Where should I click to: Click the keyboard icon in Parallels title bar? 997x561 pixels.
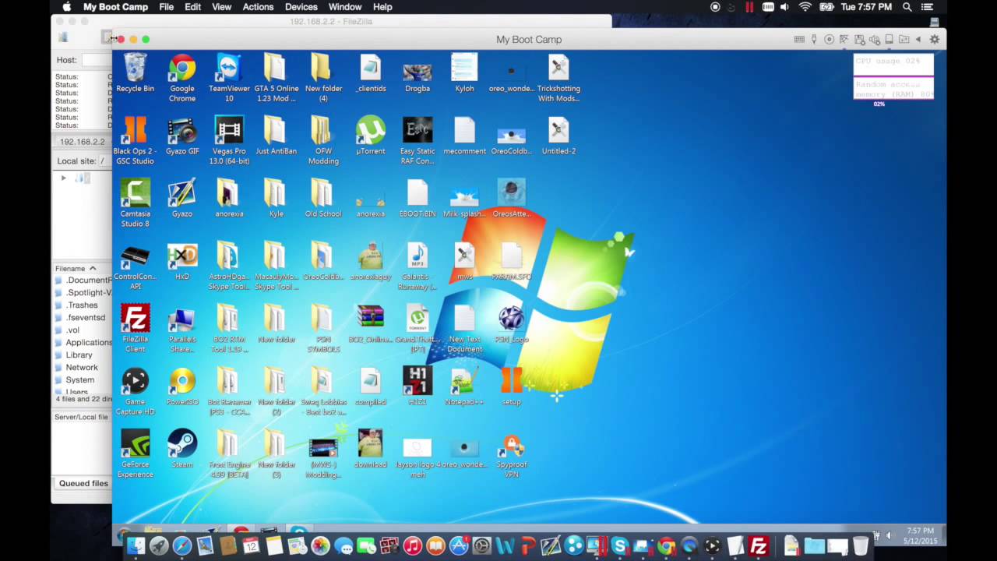(x=799, y=40)
